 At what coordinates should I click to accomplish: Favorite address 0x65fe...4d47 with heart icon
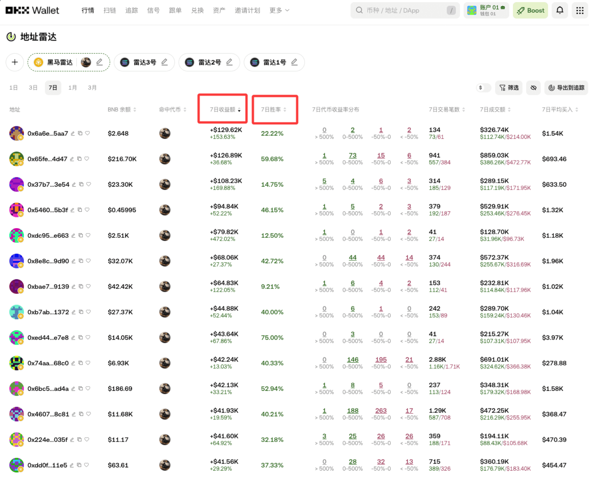(x=87, y=159)
